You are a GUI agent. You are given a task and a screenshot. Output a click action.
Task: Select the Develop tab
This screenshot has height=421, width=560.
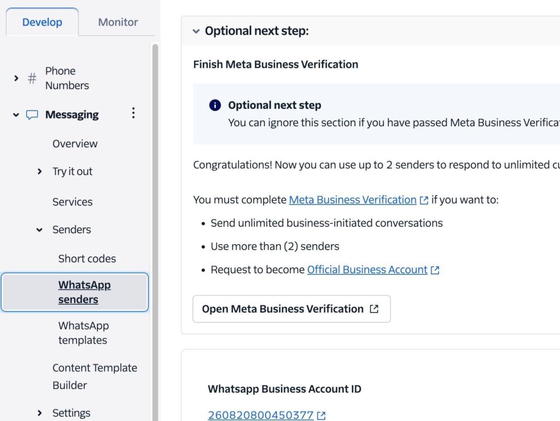[x=42, y=22]
